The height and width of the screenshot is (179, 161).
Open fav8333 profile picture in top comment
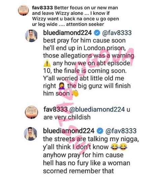(24, 10)
